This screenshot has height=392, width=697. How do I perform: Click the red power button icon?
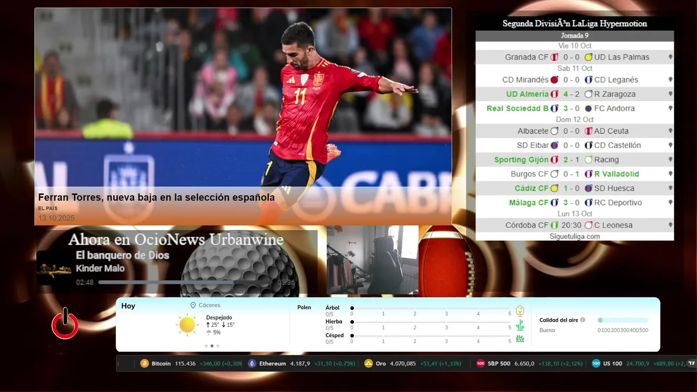pos(65,324)
